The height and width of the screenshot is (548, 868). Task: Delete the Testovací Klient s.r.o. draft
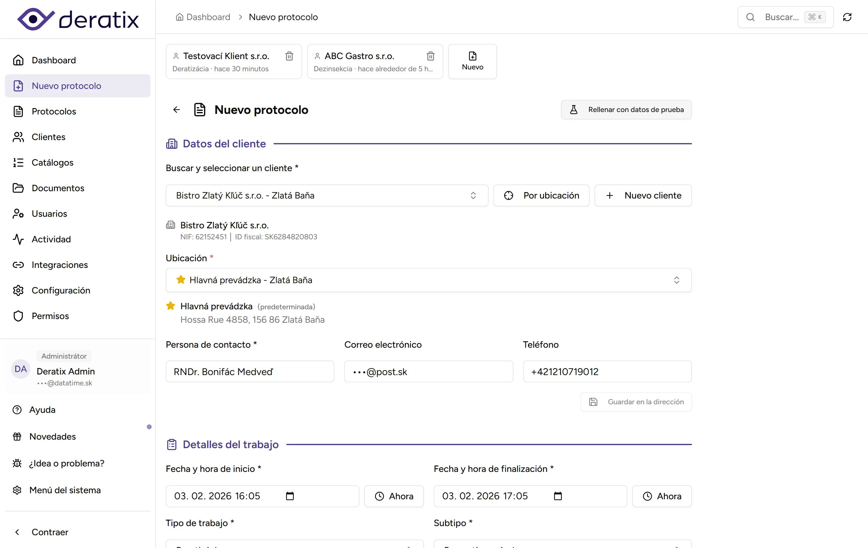click(x=289, y=56)
